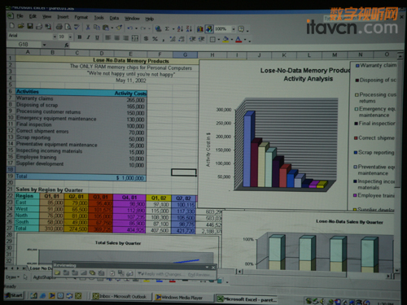This screenshot has width=407, height=305.
Task: Click the Percent Style icon
Action: coord(155,39)
